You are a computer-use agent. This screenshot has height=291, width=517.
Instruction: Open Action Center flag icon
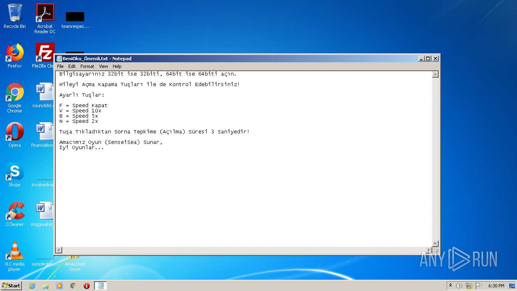[479, 286]
